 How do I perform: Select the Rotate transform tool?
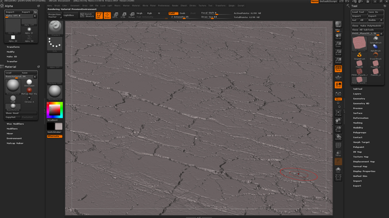tap(132, 15)
